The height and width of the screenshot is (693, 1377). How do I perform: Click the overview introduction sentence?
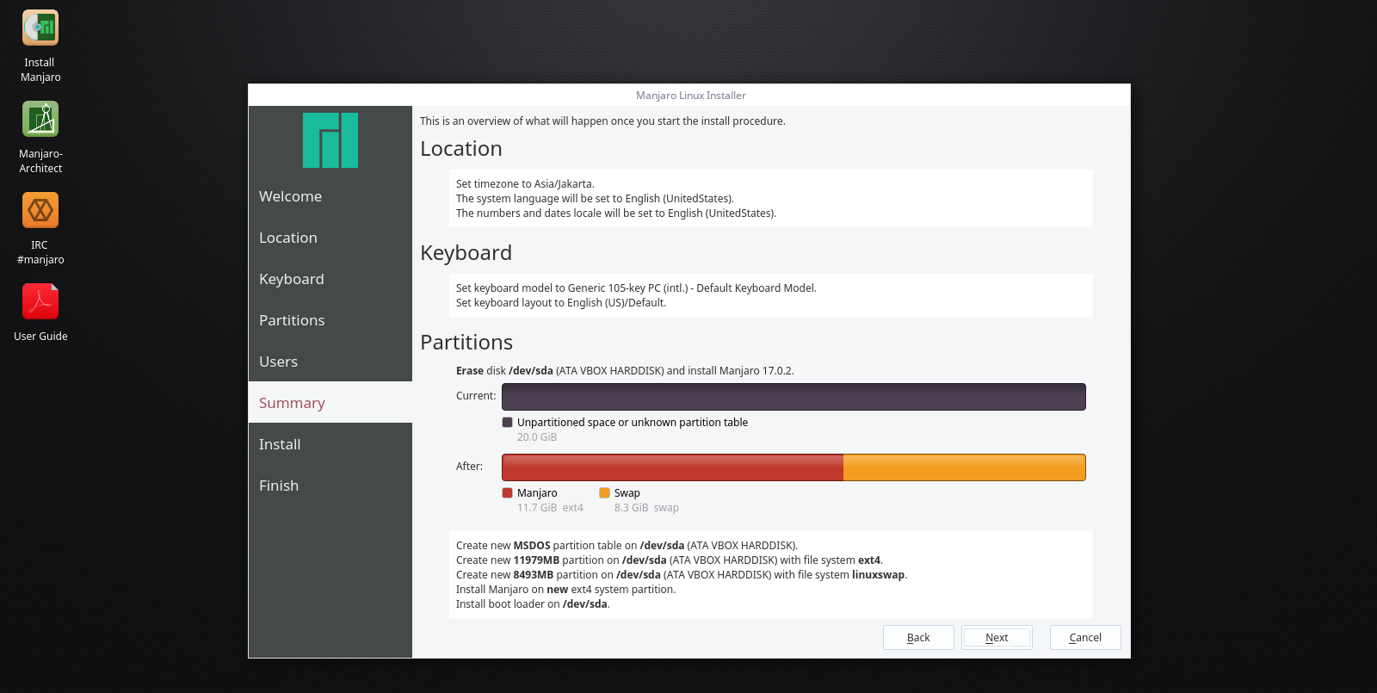(602, 121)
